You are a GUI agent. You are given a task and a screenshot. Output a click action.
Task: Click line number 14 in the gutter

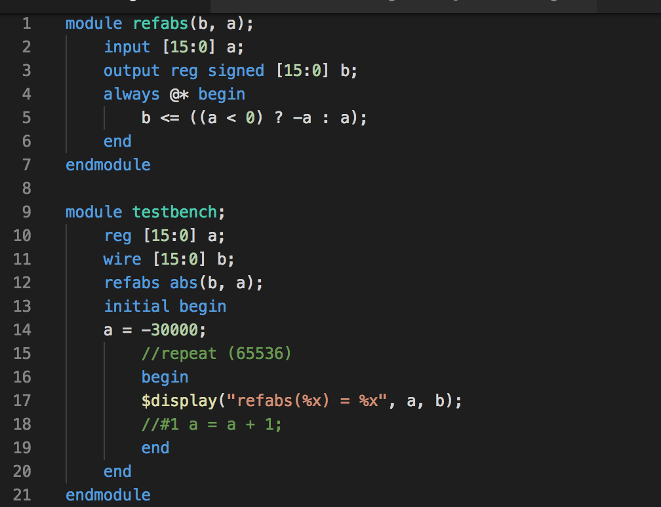(22, 329)
